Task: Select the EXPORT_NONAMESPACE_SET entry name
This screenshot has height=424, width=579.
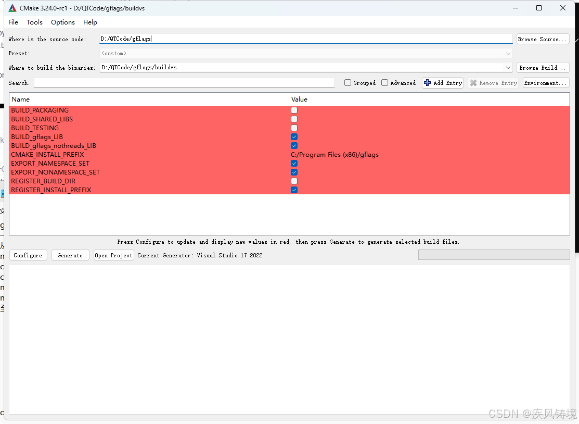Action: 55,172
